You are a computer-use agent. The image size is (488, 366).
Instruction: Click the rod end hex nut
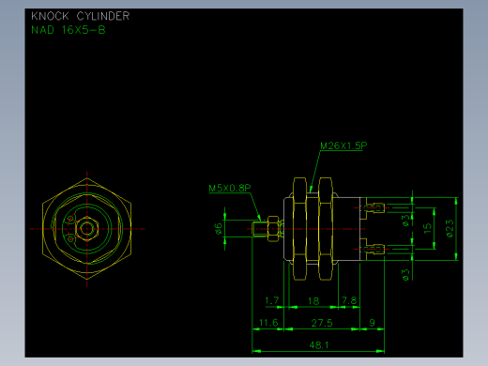tap(273, 229)
